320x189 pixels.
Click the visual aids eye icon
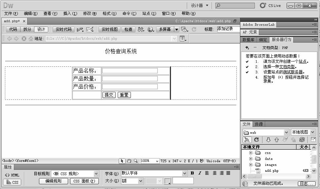point(184,29)
